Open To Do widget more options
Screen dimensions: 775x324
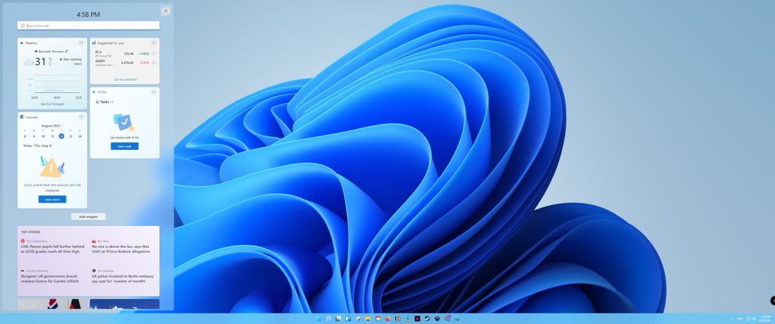(x=154, y=92)
